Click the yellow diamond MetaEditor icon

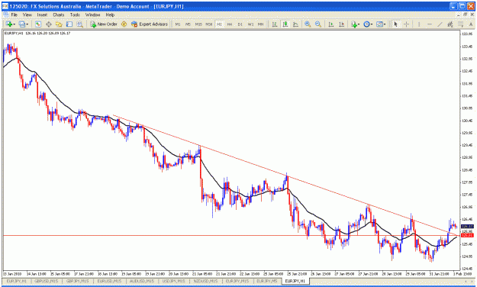pos(124,24)
